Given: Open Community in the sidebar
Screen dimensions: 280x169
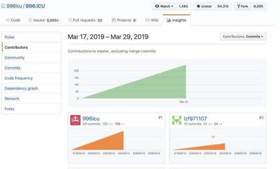Looking at the screenshot, I should pyautogui.click(x=32, y=58).
